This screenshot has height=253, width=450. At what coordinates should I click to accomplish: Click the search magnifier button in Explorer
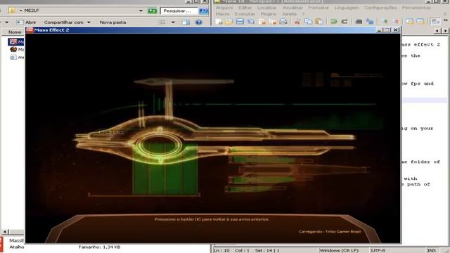click(203, 11)
